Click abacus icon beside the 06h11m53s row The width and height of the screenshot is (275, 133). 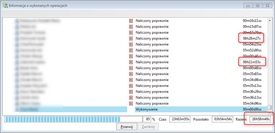[x=131, y=62]
